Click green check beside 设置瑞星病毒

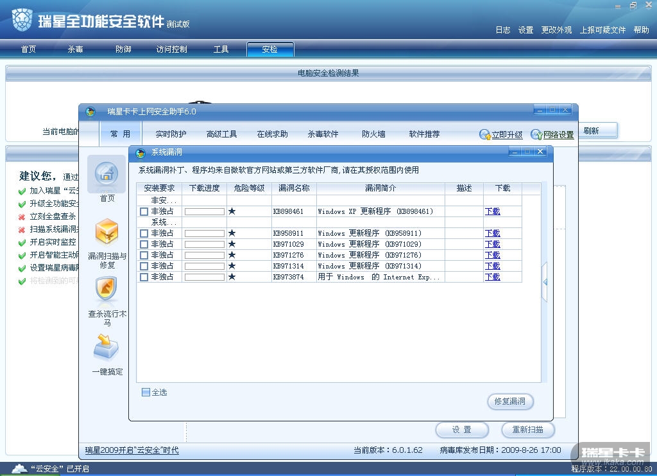click(22, 269)
